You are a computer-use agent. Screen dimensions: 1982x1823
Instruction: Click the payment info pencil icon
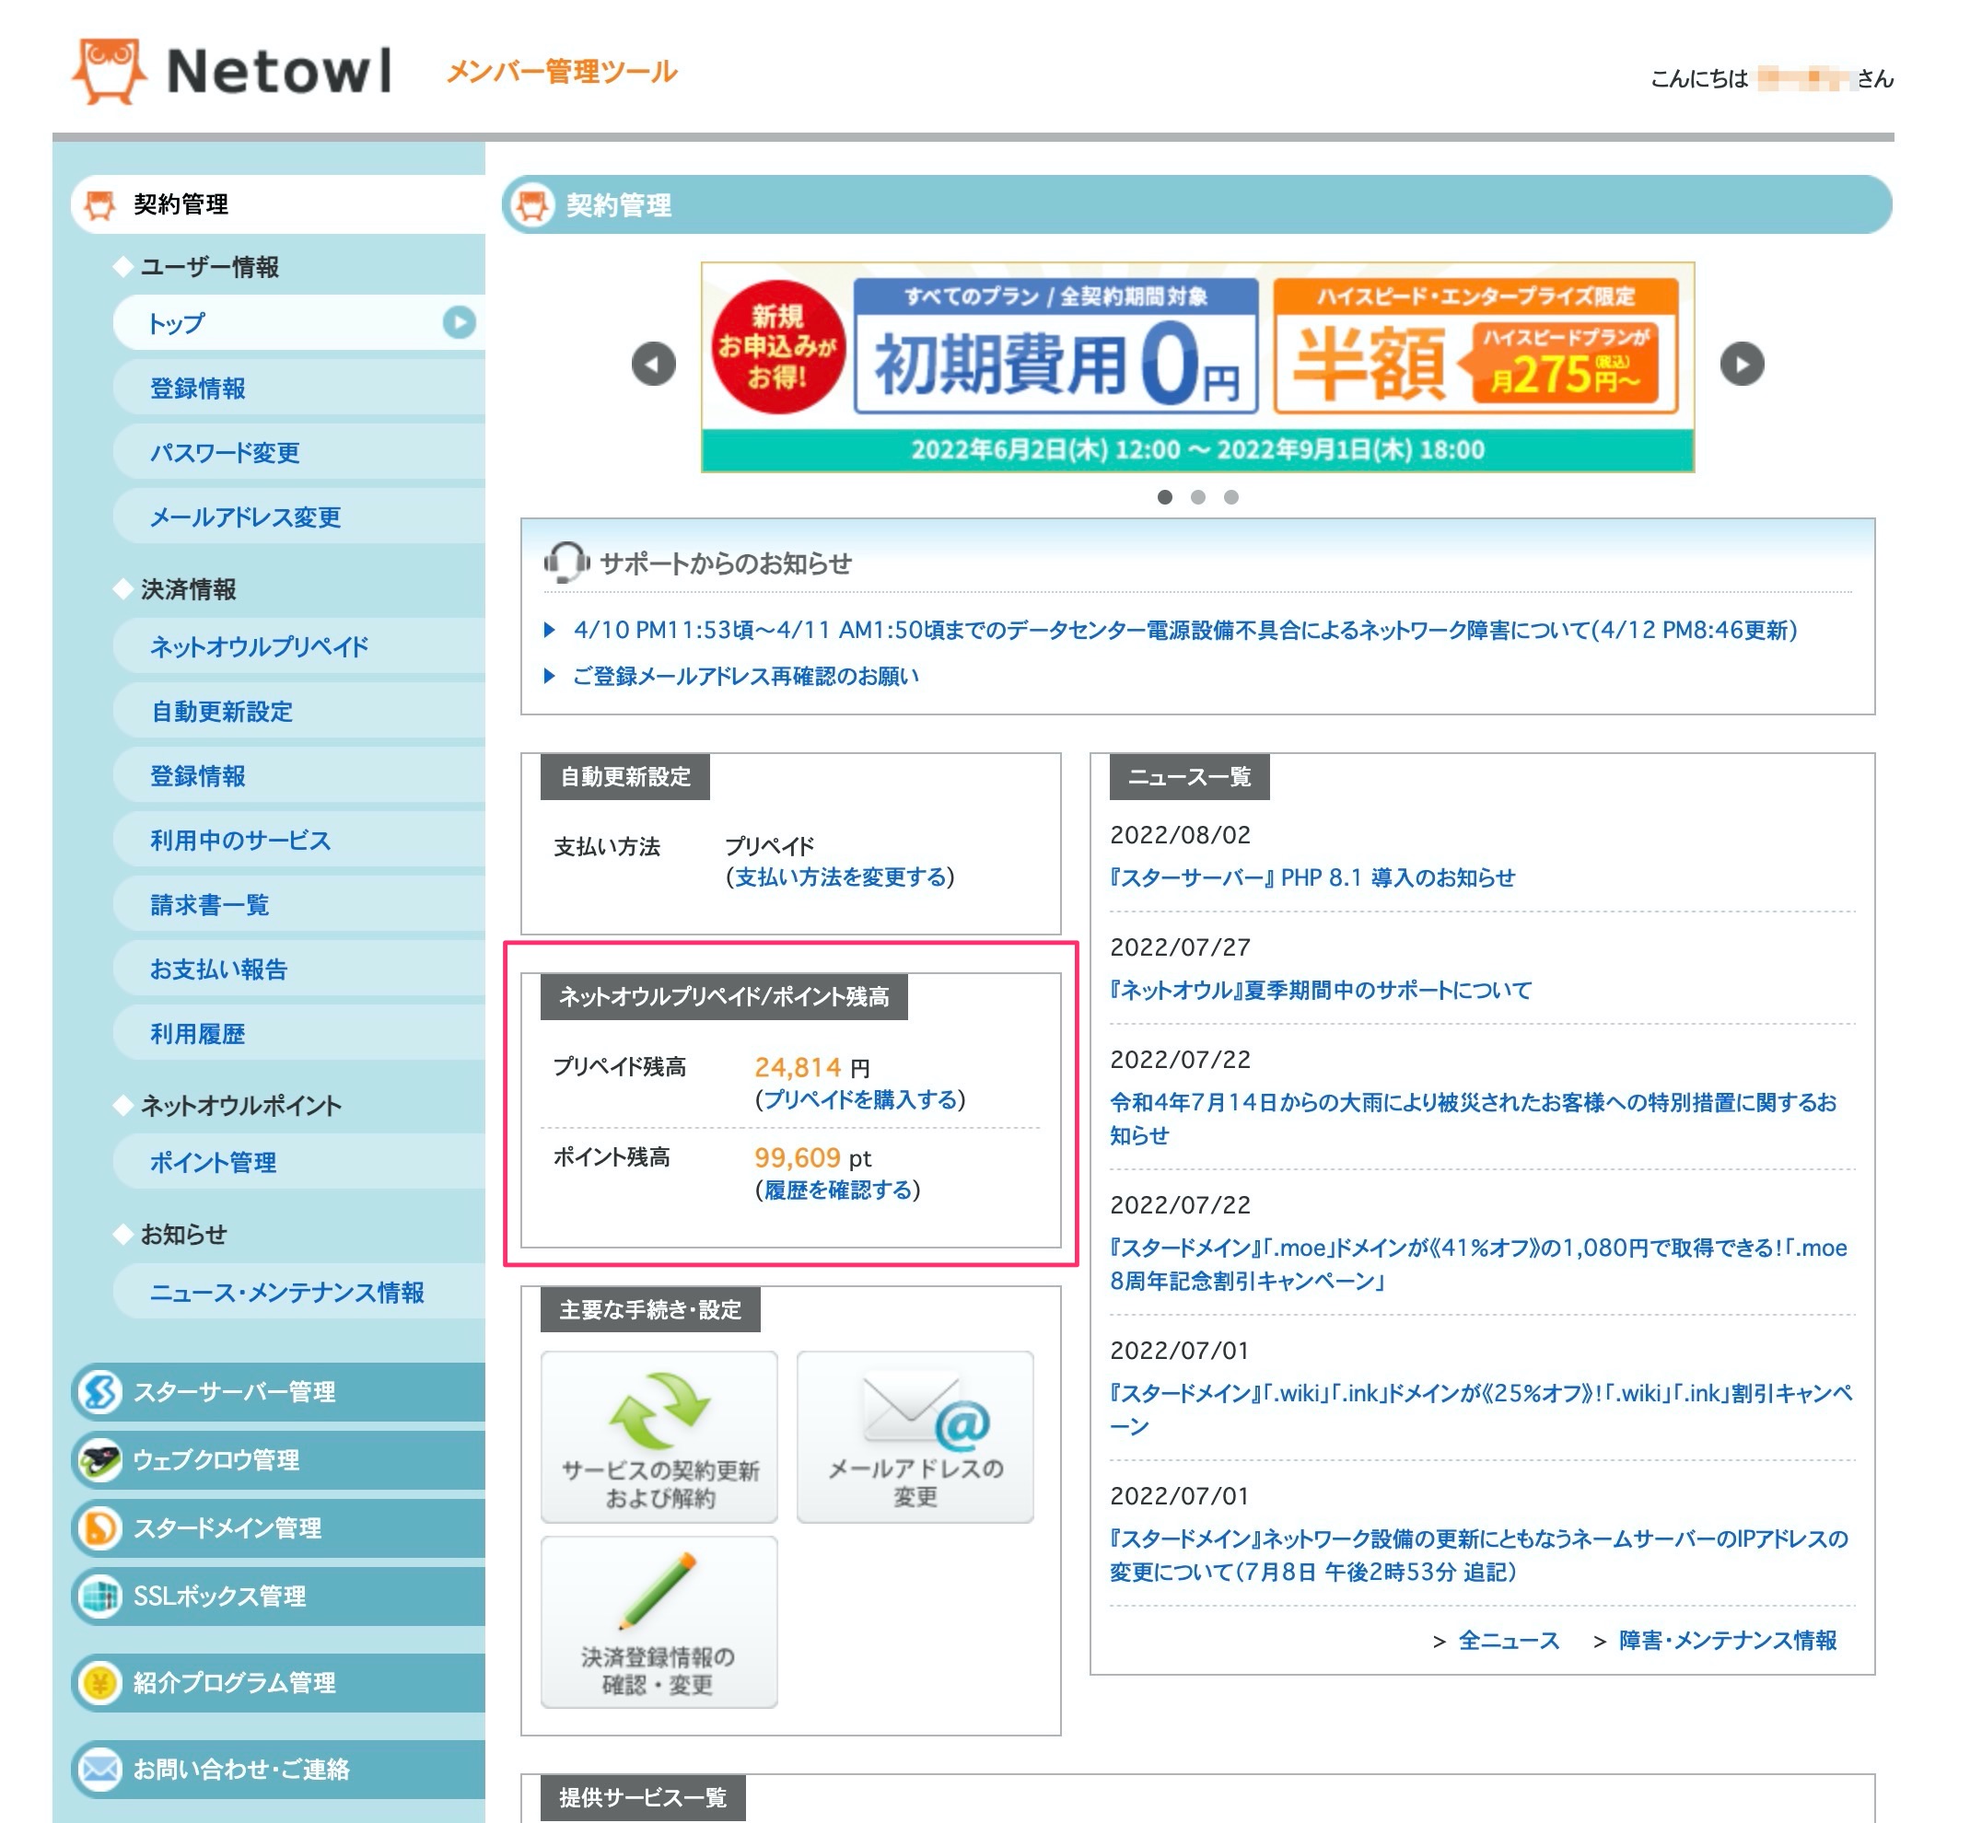click(657, 1590)
